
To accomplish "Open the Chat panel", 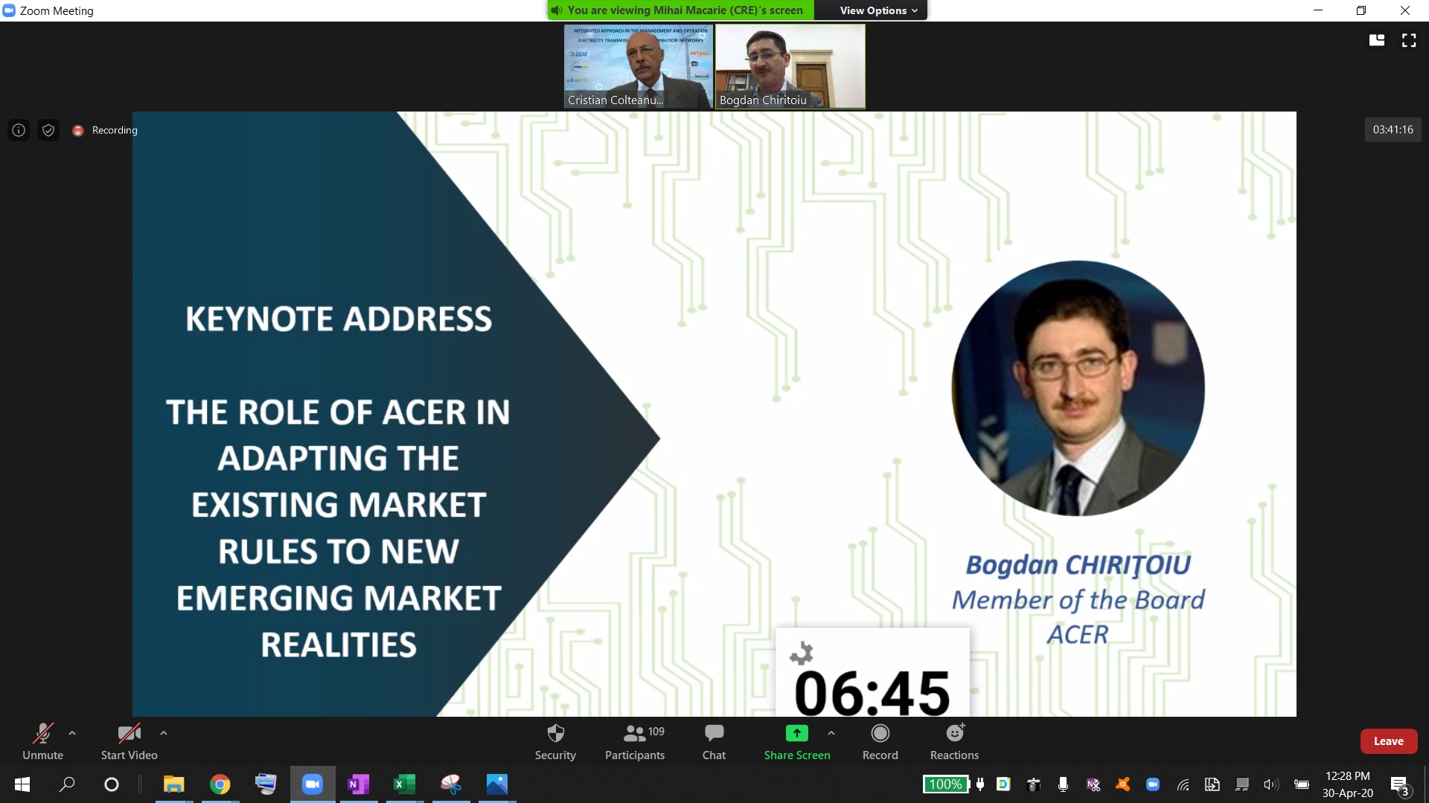I will point(714,741).
